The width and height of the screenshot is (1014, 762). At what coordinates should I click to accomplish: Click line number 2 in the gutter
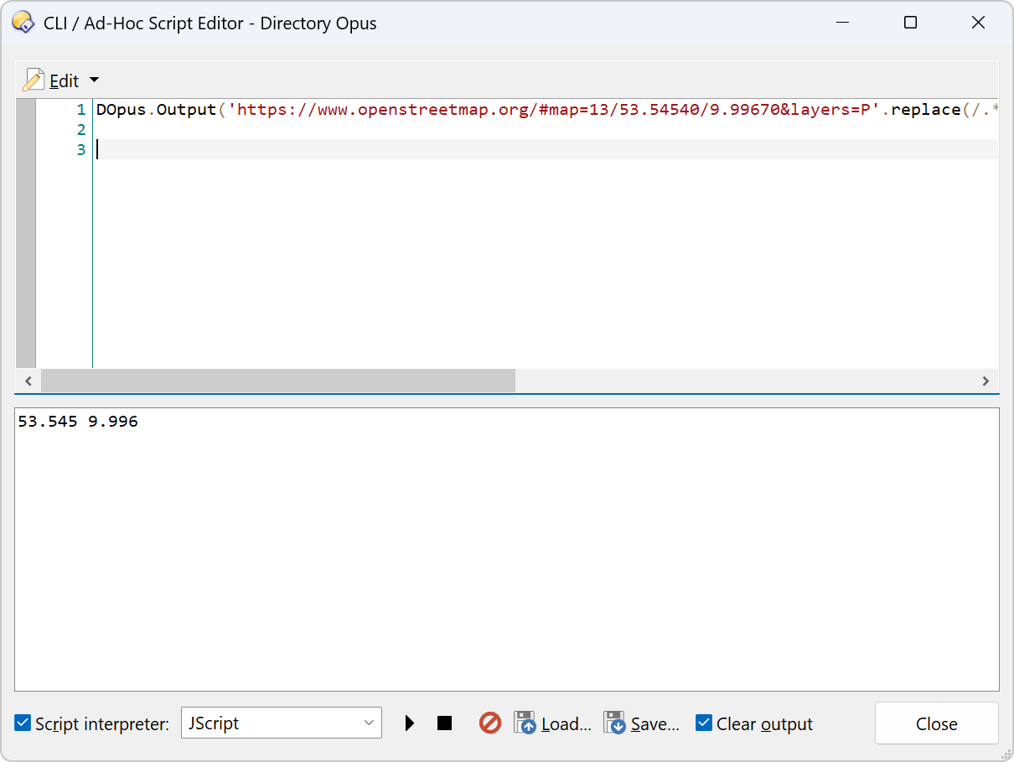(x=81, y=130)
